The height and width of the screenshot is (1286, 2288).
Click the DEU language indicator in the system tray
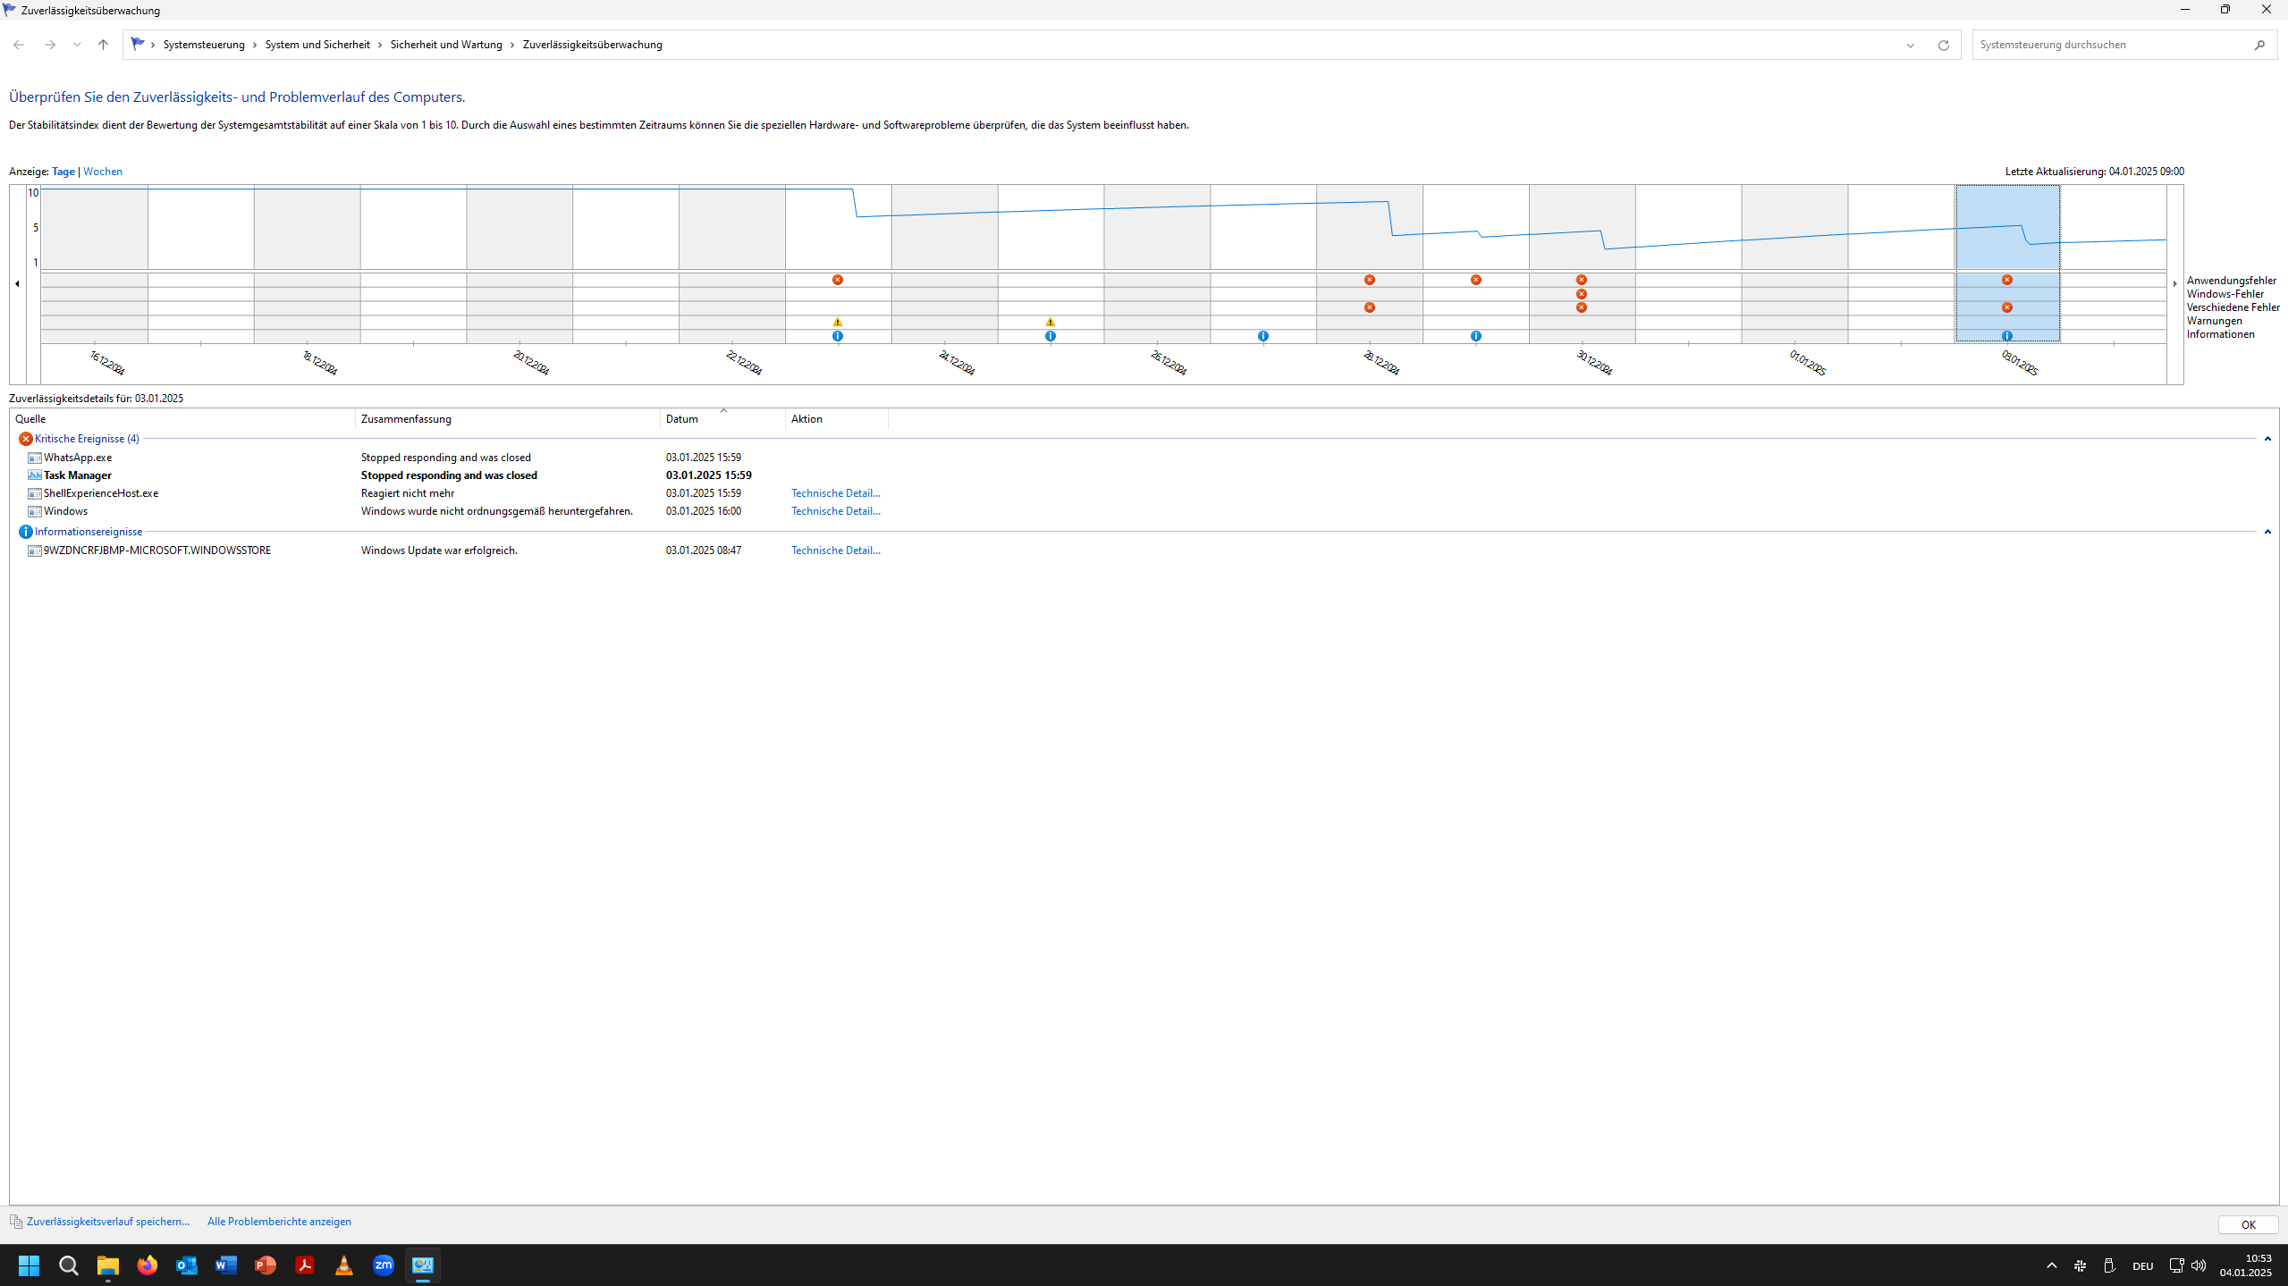pos(2142,1265)
